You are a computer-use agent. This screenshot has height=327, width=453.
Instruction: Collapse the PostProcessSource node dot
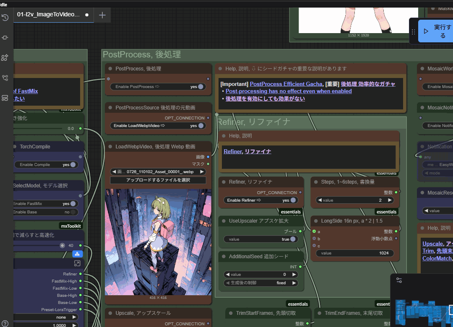click(x=110, y=107)
